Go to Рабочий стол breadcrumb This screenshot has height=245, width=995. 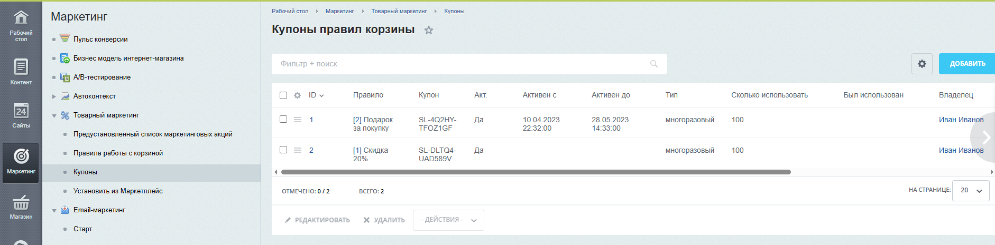[290, 11]
